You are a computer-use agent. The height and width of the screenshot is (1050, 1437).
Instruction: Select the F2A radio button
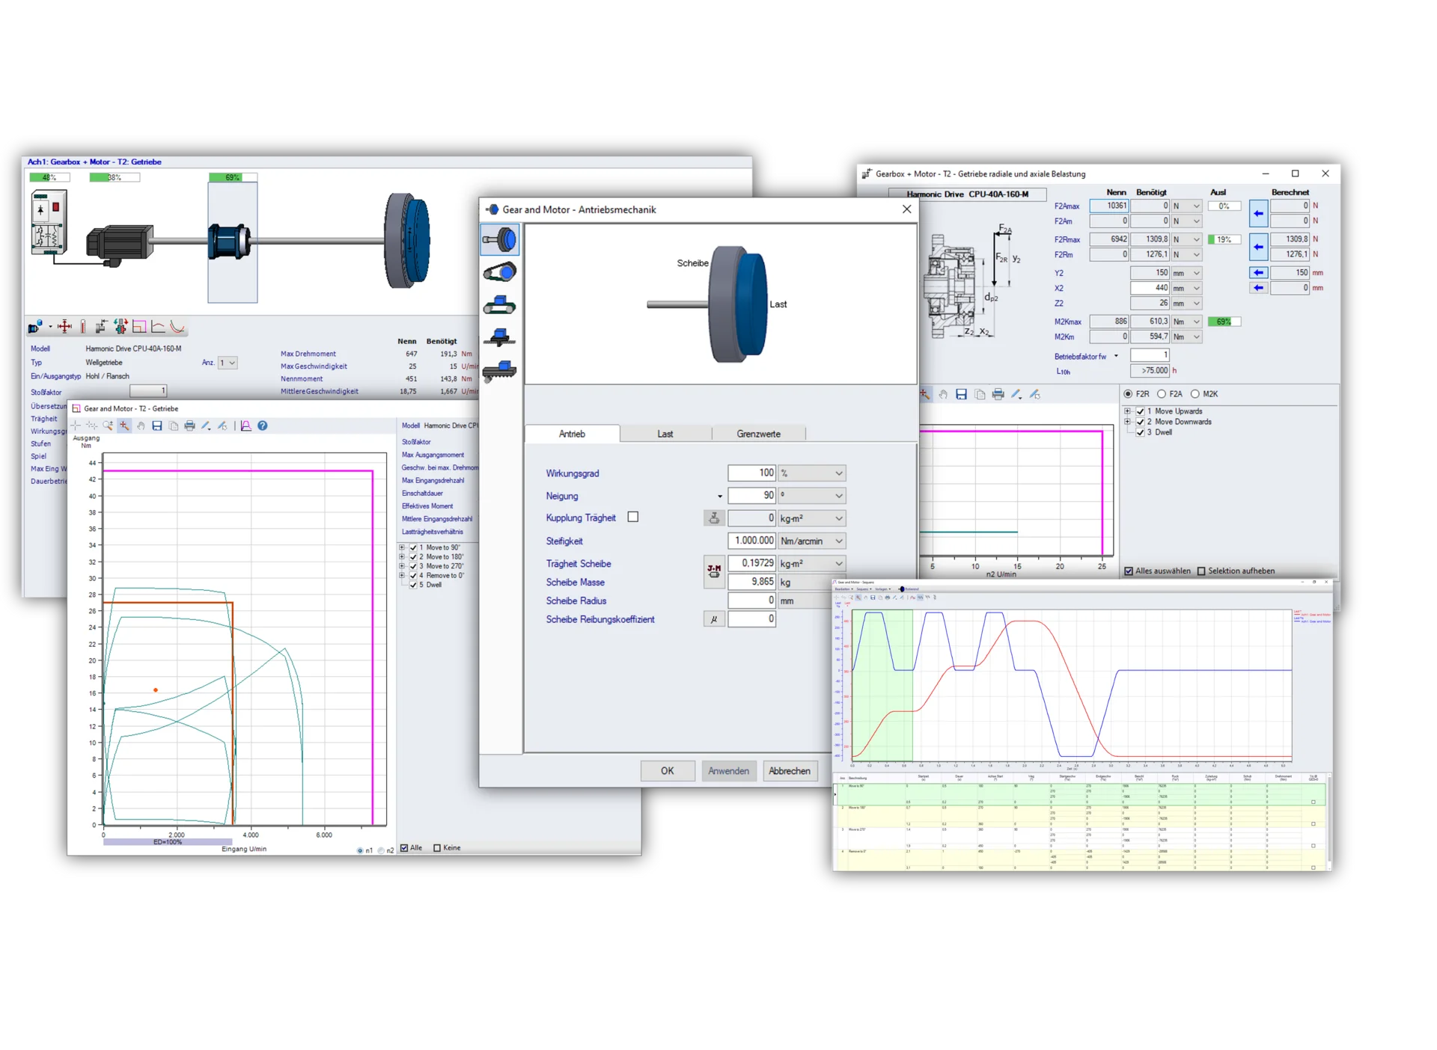tap(1162, 394)
